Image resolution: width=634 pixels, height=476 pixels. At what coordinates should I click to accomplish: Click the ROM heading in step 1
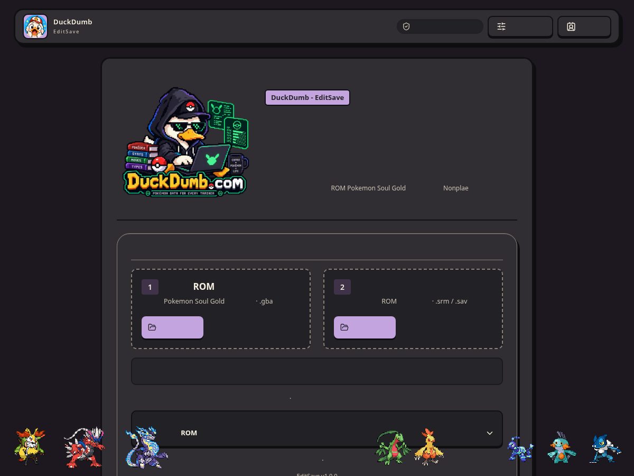click(204, 286)
